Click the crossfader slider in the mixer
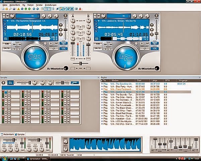This screenshot has height=161, width=201. point(80,63)
